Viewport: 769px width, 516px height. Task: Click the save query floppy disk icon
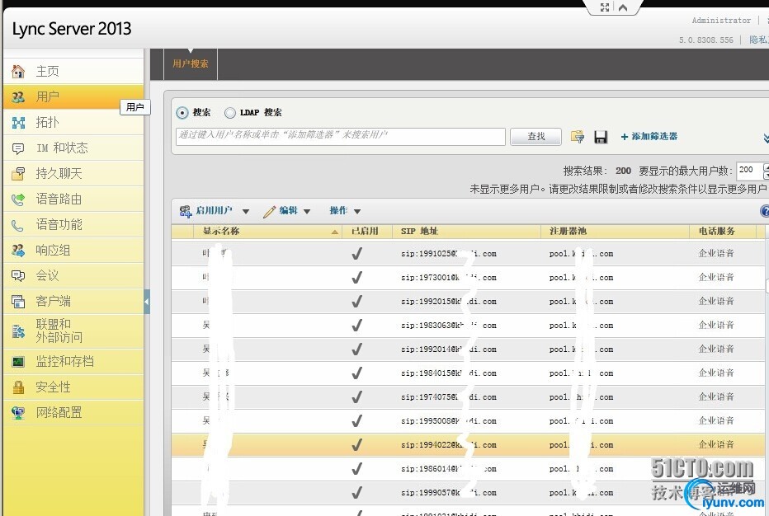coord(601,137)
